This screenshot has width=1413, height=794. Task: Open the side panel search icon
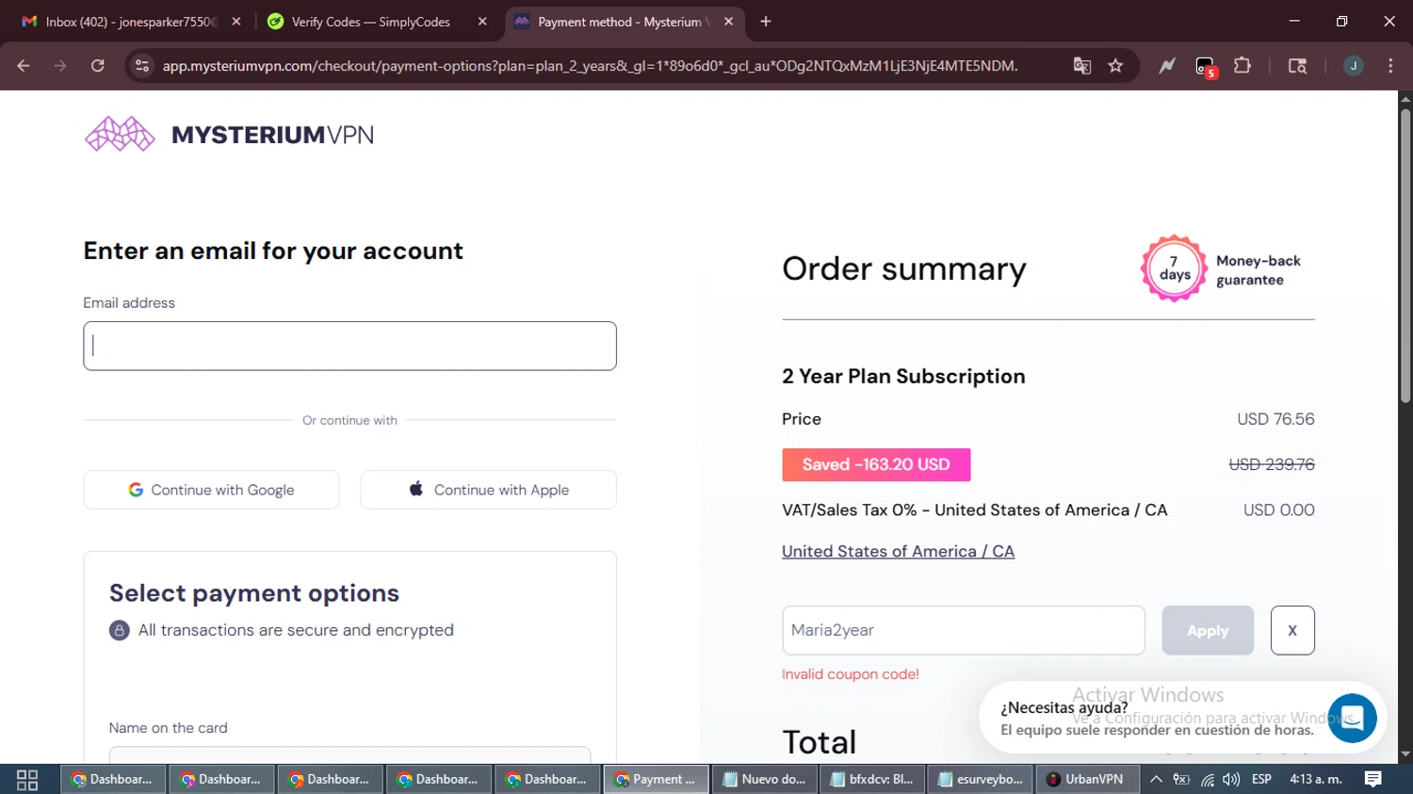pos(1297,66)
